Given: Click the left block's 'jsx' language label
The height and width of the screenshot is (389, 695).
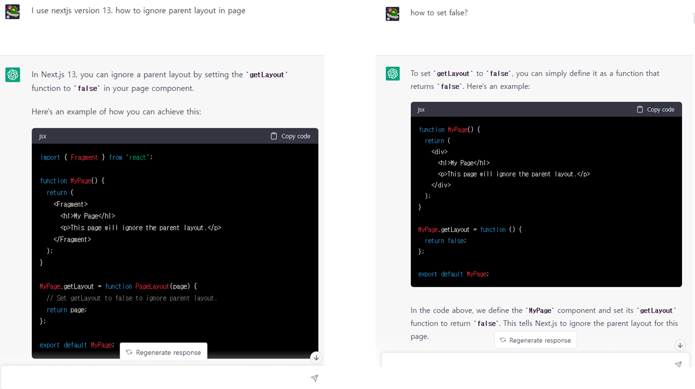Looking at the screenshot, I should pos(43,136).
